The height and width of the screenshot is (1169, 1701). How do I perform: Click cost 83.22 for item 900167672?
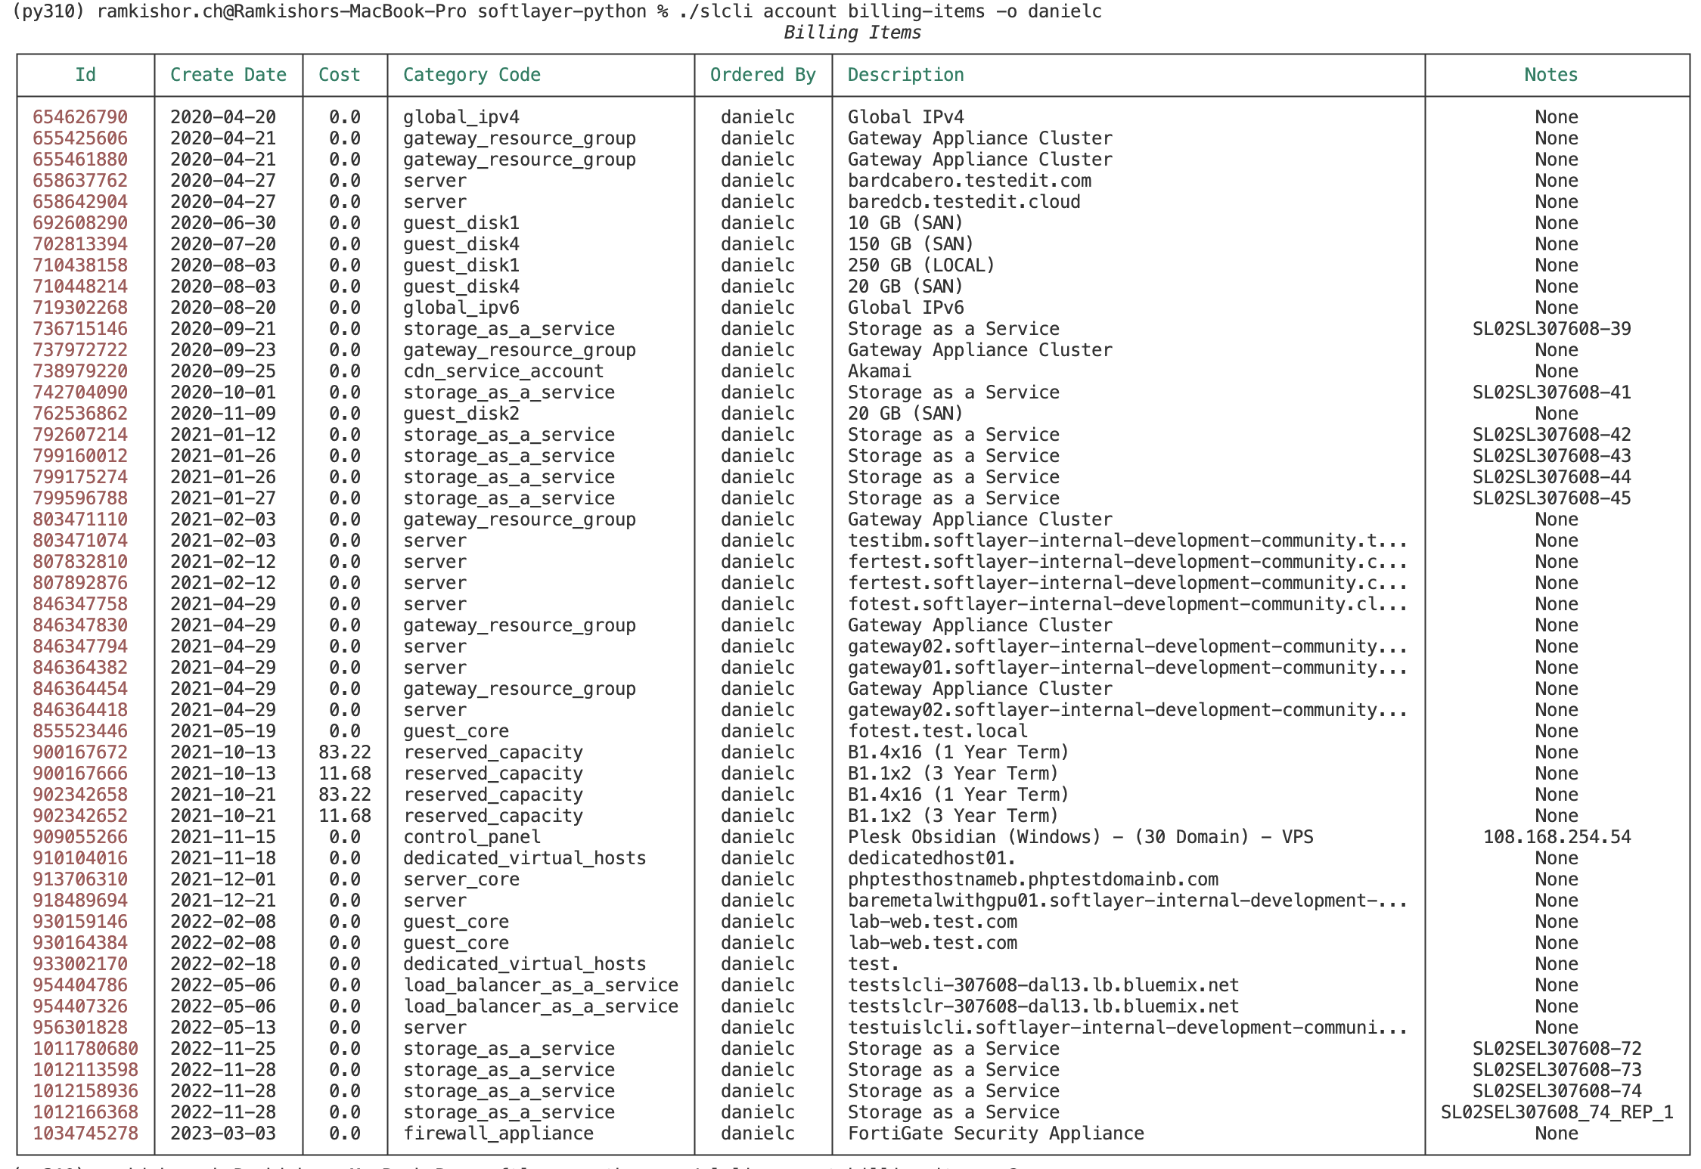click(345, 752)
